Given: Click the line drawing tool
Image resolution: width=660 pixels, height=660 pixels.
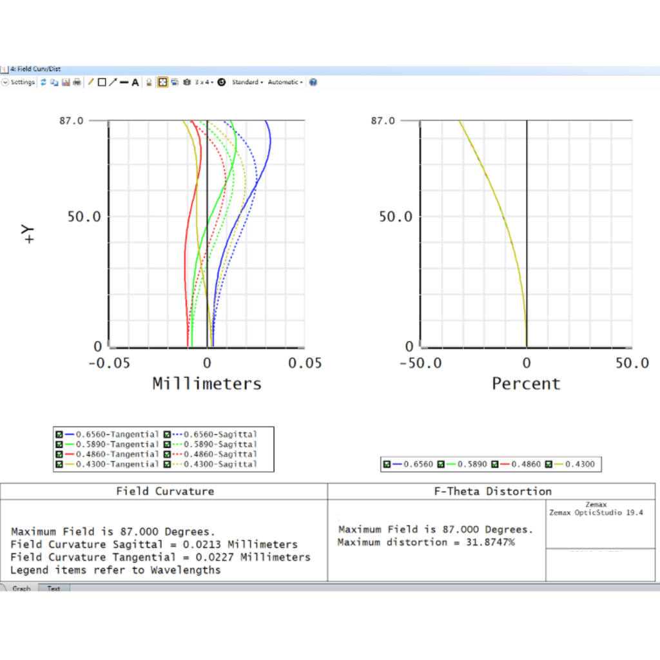Looking at the screenshot, I should 124,82.
